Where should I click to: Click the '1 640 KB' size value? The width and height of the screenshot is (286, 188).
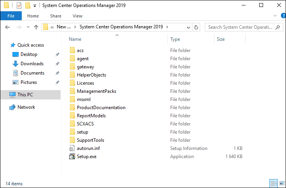234,157
